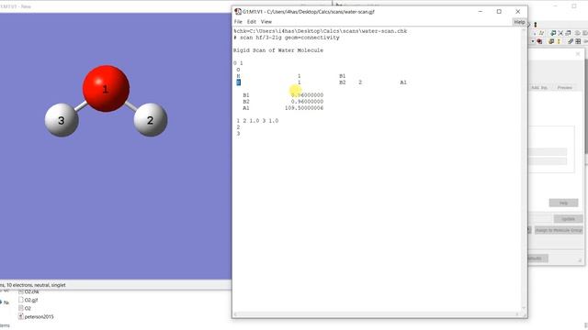Image resolution: width=588 pixels, height=330 pixels.
Task: Click the A1 label on the third atom line
Action: [403, 82]
